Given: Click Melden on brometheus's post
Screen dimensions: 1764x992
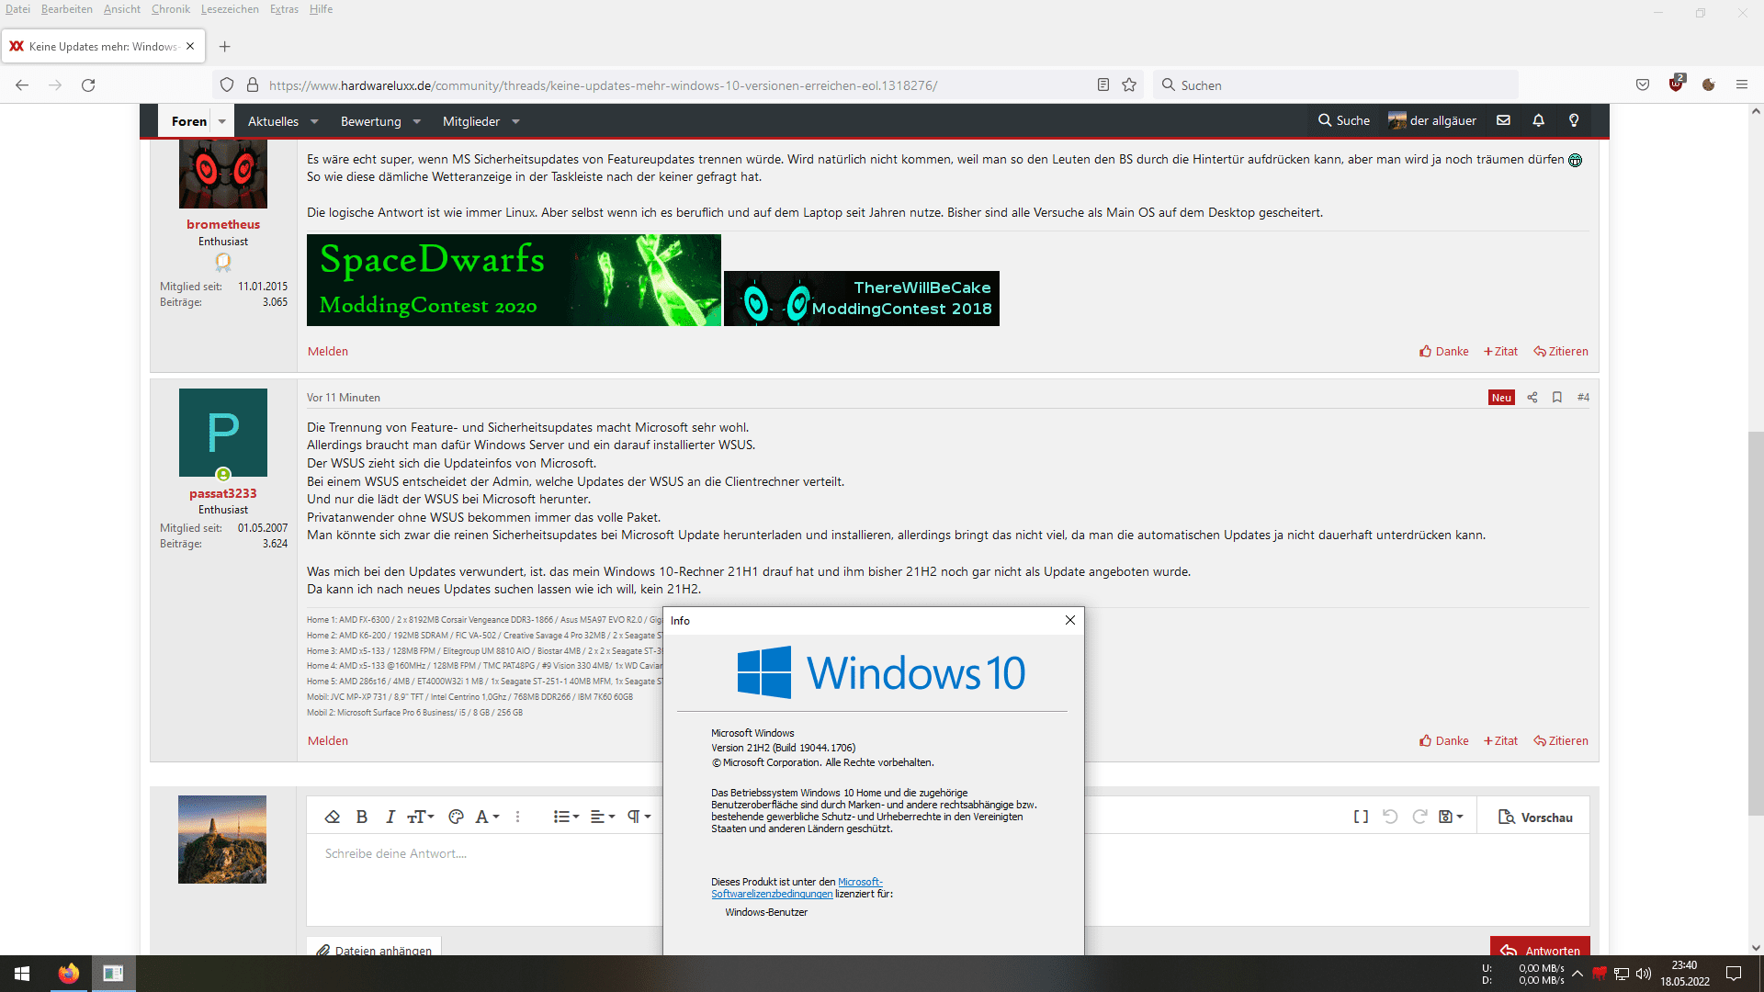Looking at the screenshot, I should [x=328, y=351].
